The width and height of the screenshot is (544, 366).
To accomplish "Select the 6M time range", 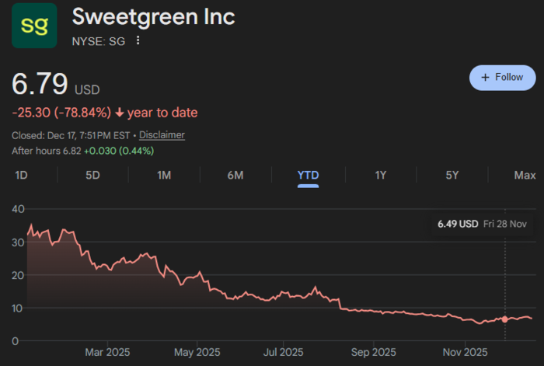I will 235,175.
